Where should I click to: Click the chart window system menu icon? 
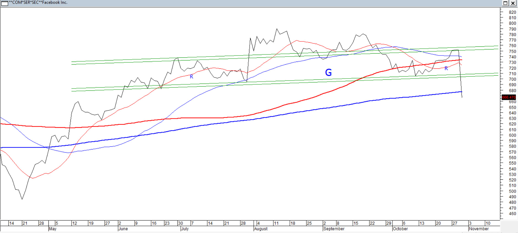click(4, 3)
